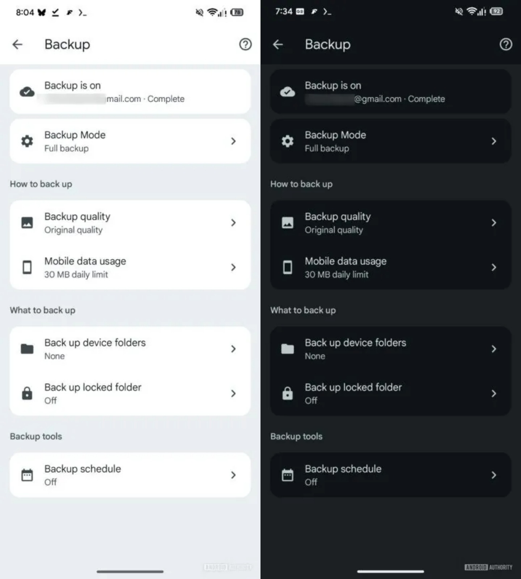521x579 pixels.
Task: Open device folders chevron in light screen
Action: pyautogui.click(x=233, y=349)
